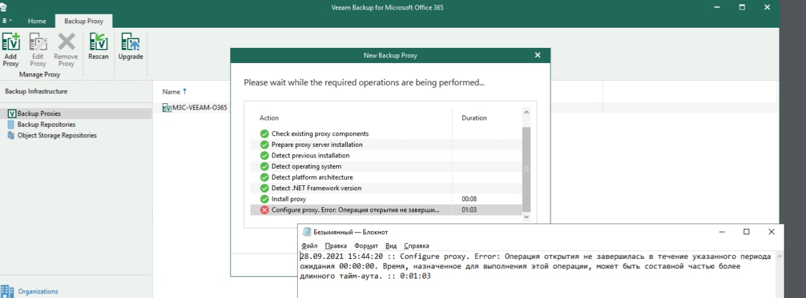The width and height of the screenshot is (806, 298).
Task: Click the Backup Repositories database icon
Action: (x=11, y=125)
